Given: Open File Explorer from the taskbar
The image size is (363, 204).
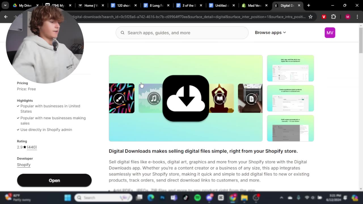Looking at the screenshot, I should 244,198.
